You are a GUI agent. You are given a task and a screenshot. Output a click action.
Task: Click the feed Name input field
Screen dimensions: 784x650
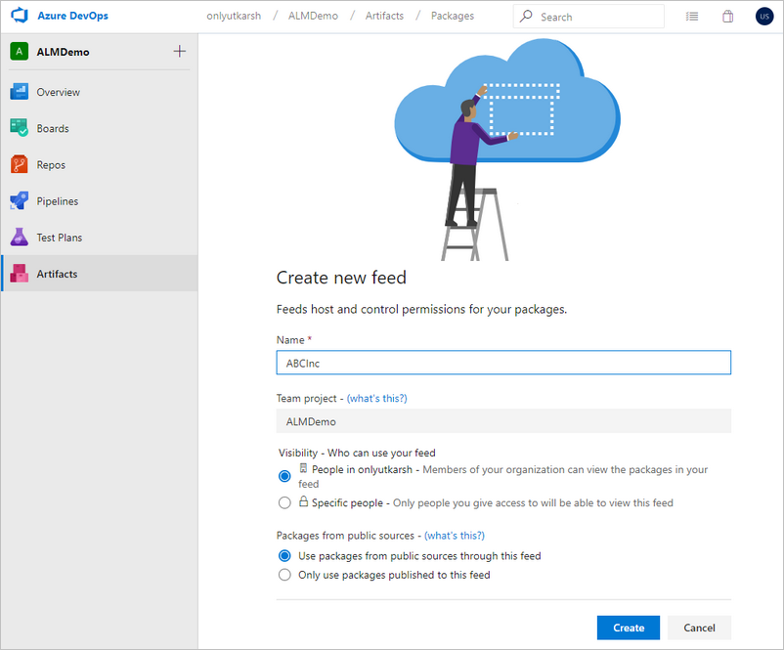pyautogui.click(x=503, y=363)
